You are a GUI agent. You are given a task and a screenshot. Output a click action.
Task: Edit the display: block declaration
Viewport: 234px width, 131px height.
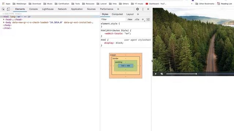click(114, 43)
